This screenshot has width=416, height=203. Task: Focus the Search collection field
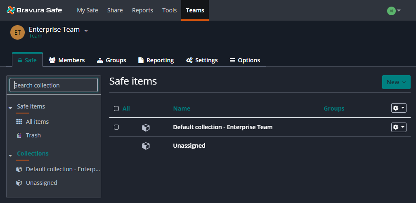54,85
